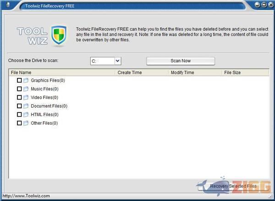Click the Choose the Drive to scan label
This screenshot has width=275, height=201.
click(x=33, y=61)
